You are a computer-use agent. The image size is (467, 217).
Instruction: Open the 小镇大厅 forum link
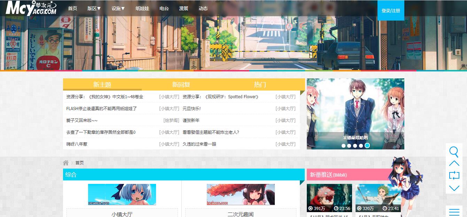pos(122,214)
